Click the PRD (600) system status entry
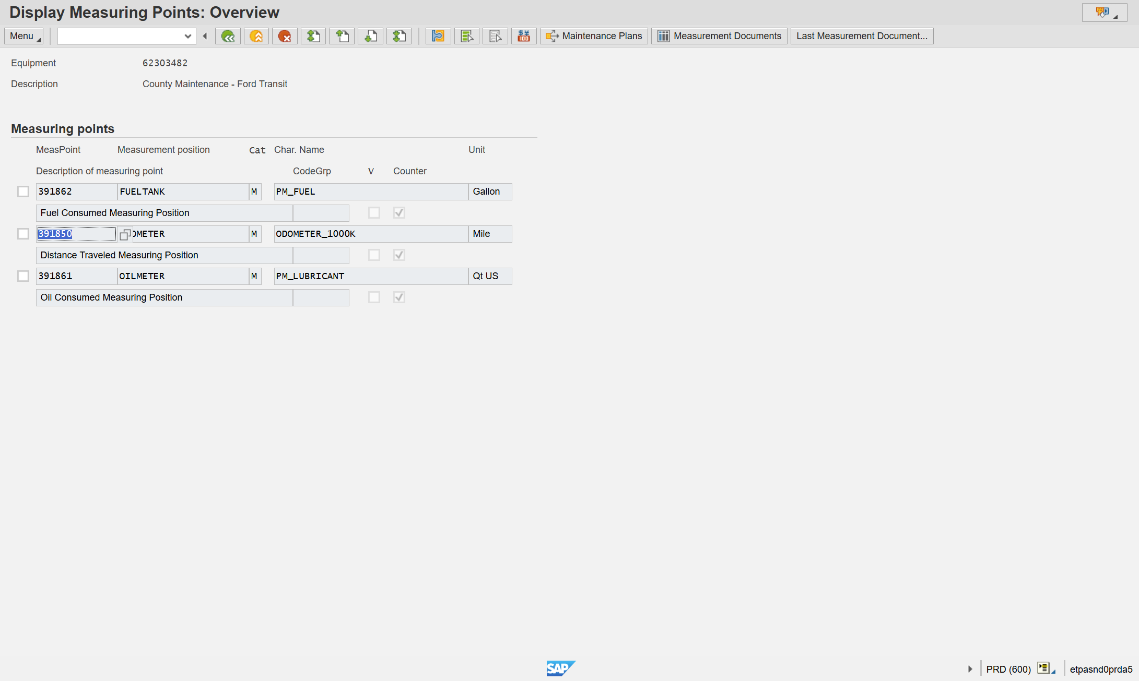Screen dimensions: 1139x681 (x=1008, y=669)
